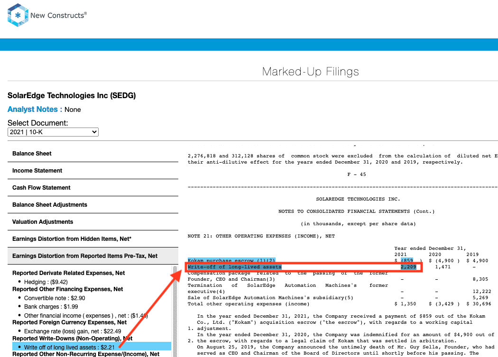This screenshot has width=498, height=357.
Task: Click the 1,471 value in the 2020 column
Action: (443, 267)
